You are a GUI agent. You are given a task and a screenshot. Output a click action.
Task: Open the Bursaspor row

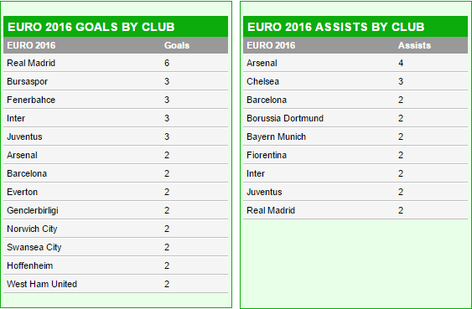tap(116, 81)
